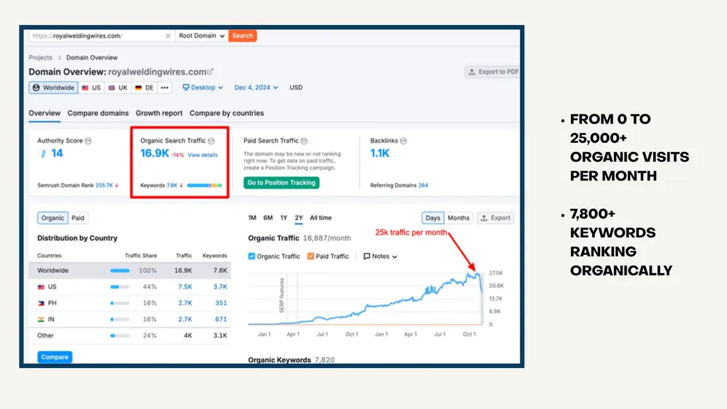Toggle the Organic Traffic checkbox

(x=251, y=256)
